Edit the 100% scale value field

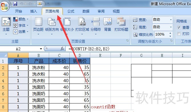click(x=162, y=34)
